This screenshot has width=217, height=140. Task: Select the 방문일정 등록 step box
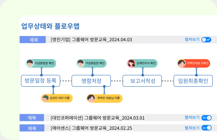[41, 81]
